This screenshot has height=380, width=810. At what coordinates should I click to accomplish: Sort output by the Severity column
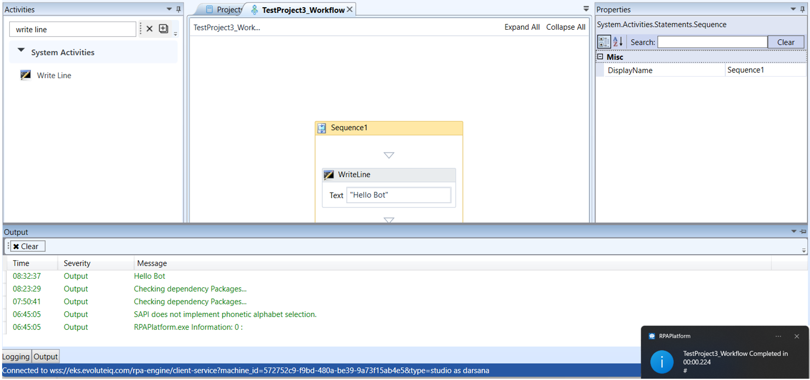pyautogui.click(x=96, y=264)
